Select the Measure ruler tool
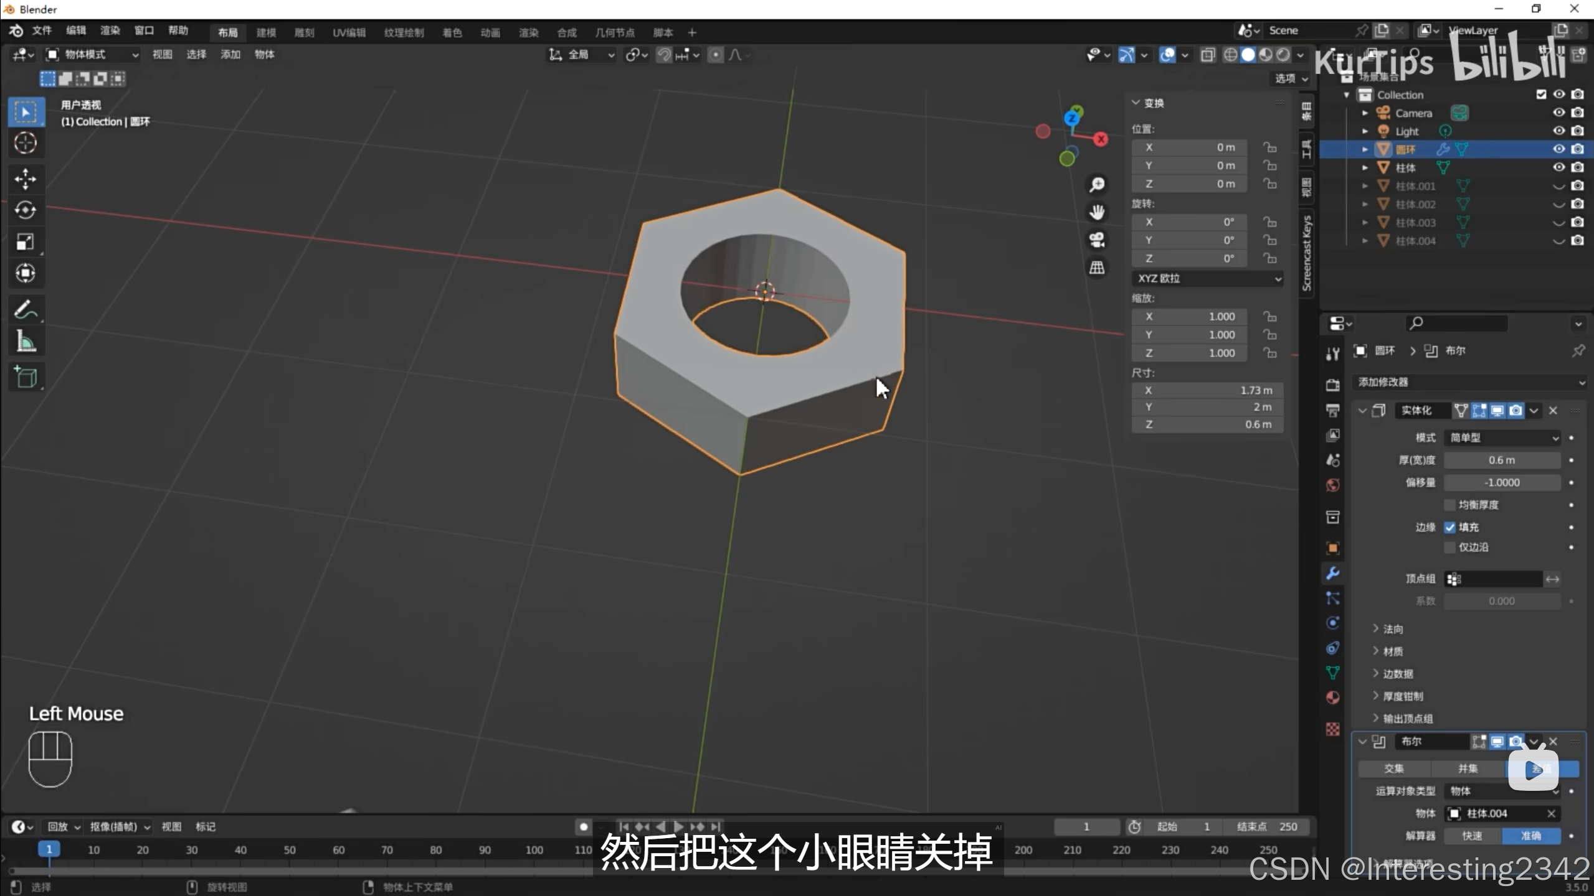The height and width of the screenshot is (896, 1594). coord(25,341)
